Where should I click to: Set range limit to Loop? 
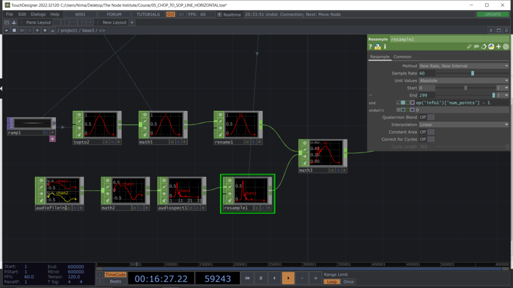click(332, 281)
